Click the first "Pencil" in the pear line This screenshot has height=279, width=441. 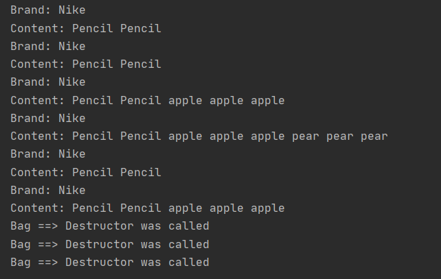(93, 136)
